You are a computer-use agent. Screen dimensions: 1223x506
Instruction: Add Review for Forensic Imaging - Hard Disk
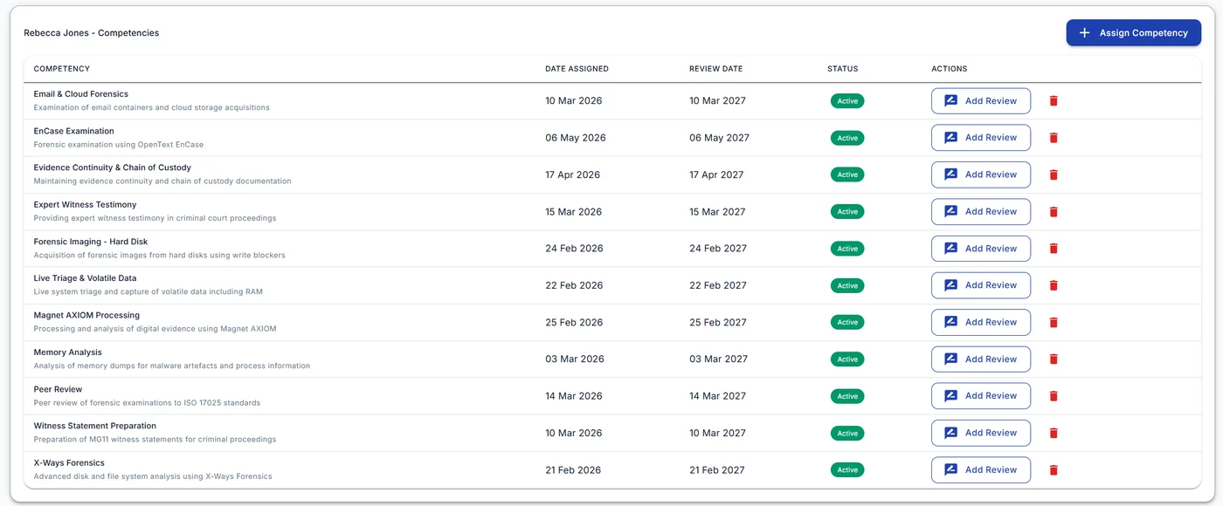[x=980, y=249]
